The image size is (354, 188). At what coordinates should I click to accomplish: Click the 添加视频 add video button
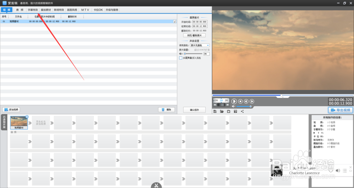pos(11,110)
